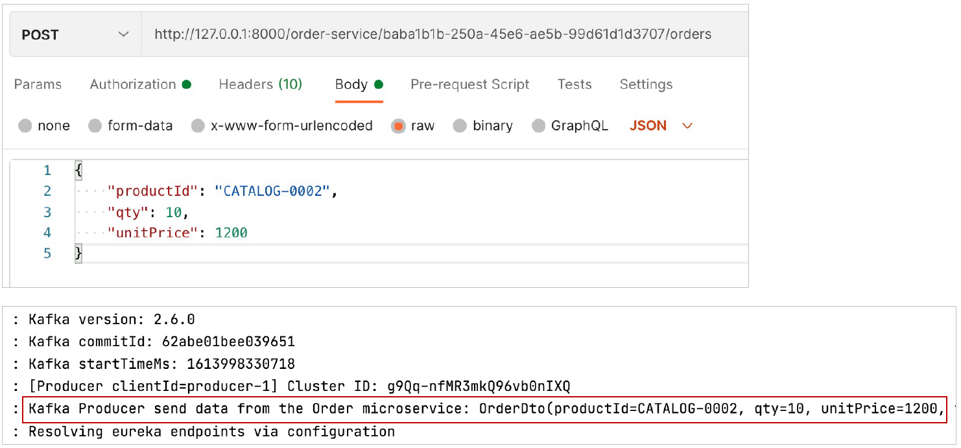Screen dimensions: 961x448
Task: Select x-www-form-urlencoded radio button
Action: point(198,126)
